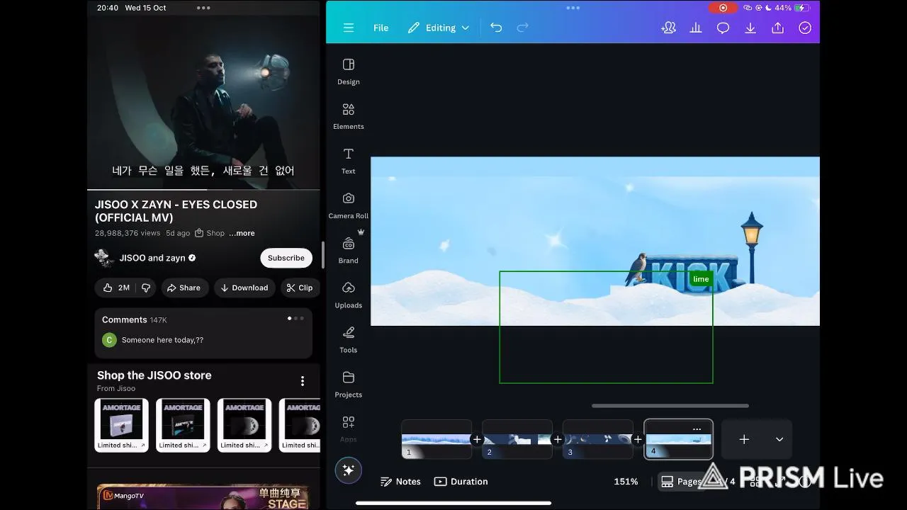The image size is (907, 510).
Task: Click the YouTube video progress bar
Action: [203, 190]
